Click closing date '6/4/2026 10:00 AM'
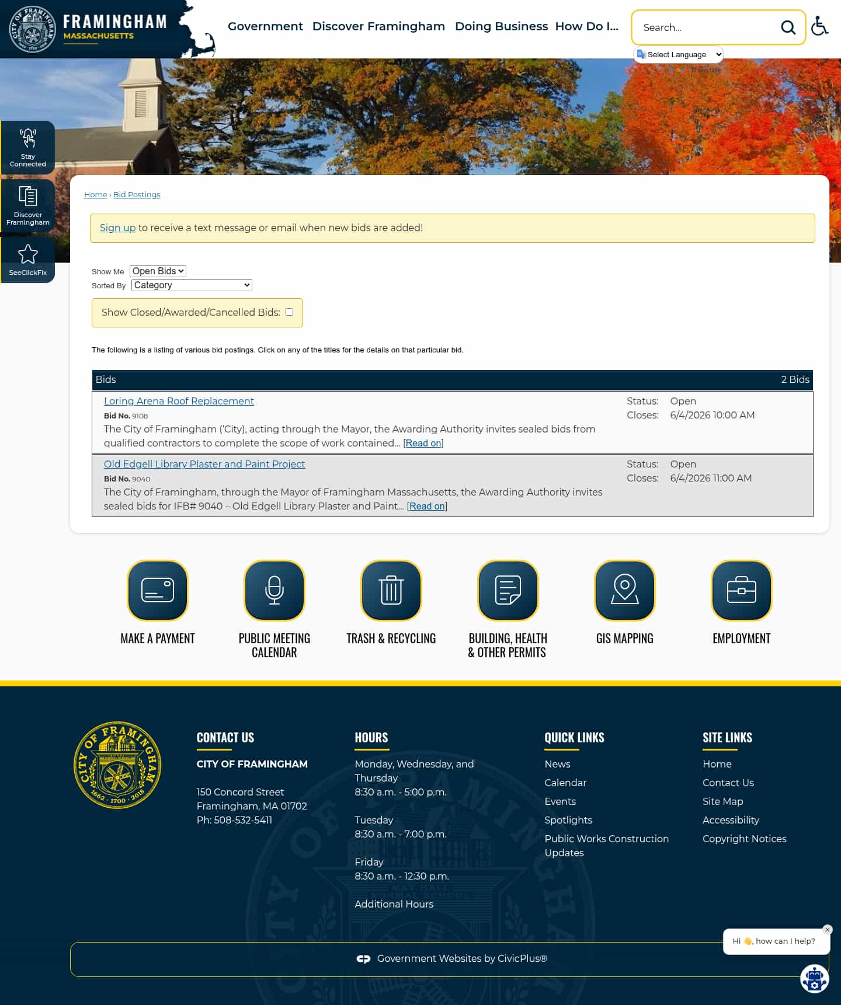 pyautogui.click(x=713, y=415)
